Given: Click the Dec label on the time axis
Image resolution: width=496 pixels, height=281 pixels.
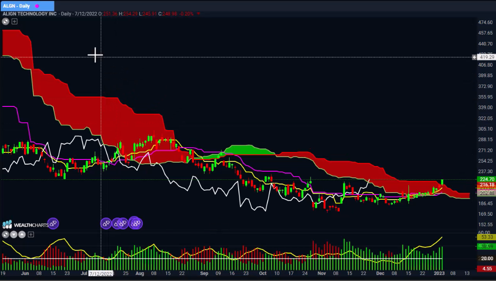Looking at the screenshot, I should point(380,273).
